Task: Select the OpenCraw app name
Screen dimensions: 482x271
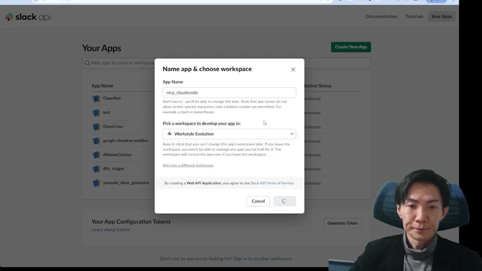Action: point(113,126)
